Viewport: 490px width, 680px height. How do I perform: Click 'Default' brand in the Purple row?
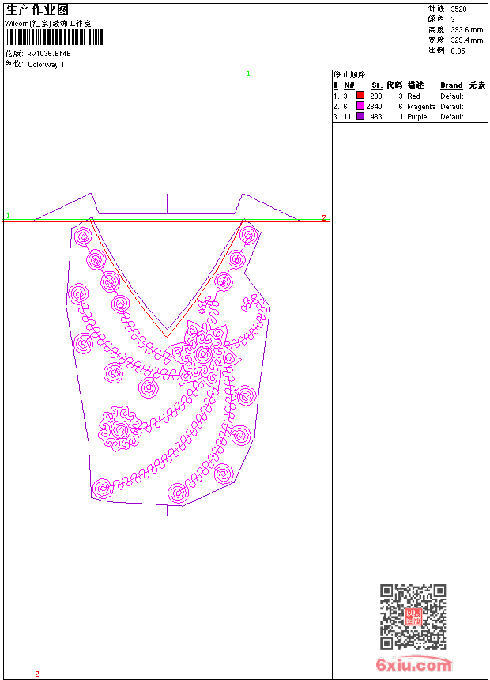[x=452, y=117]
